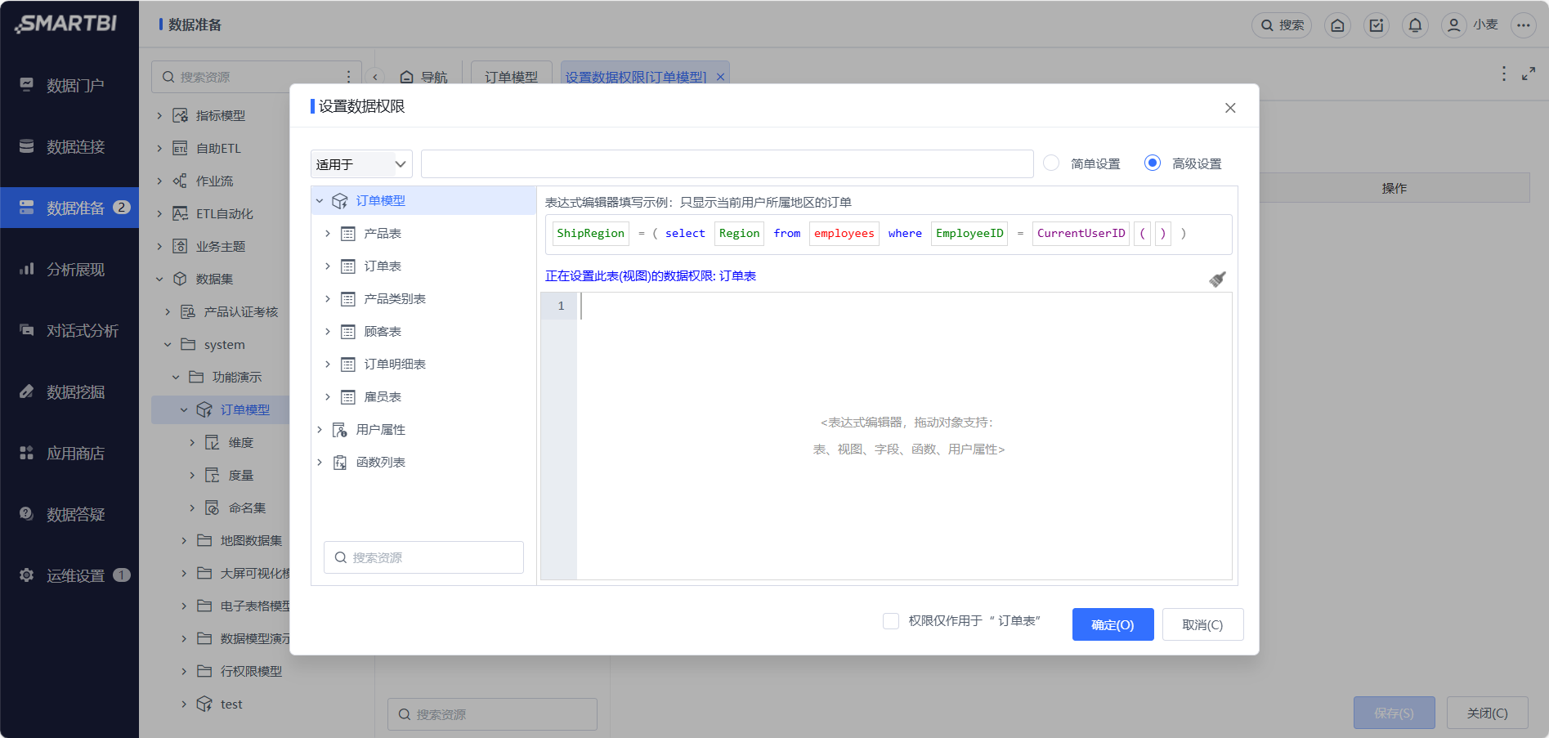Select 维度 under 订单模型 in the resource tree

point(240,443)
